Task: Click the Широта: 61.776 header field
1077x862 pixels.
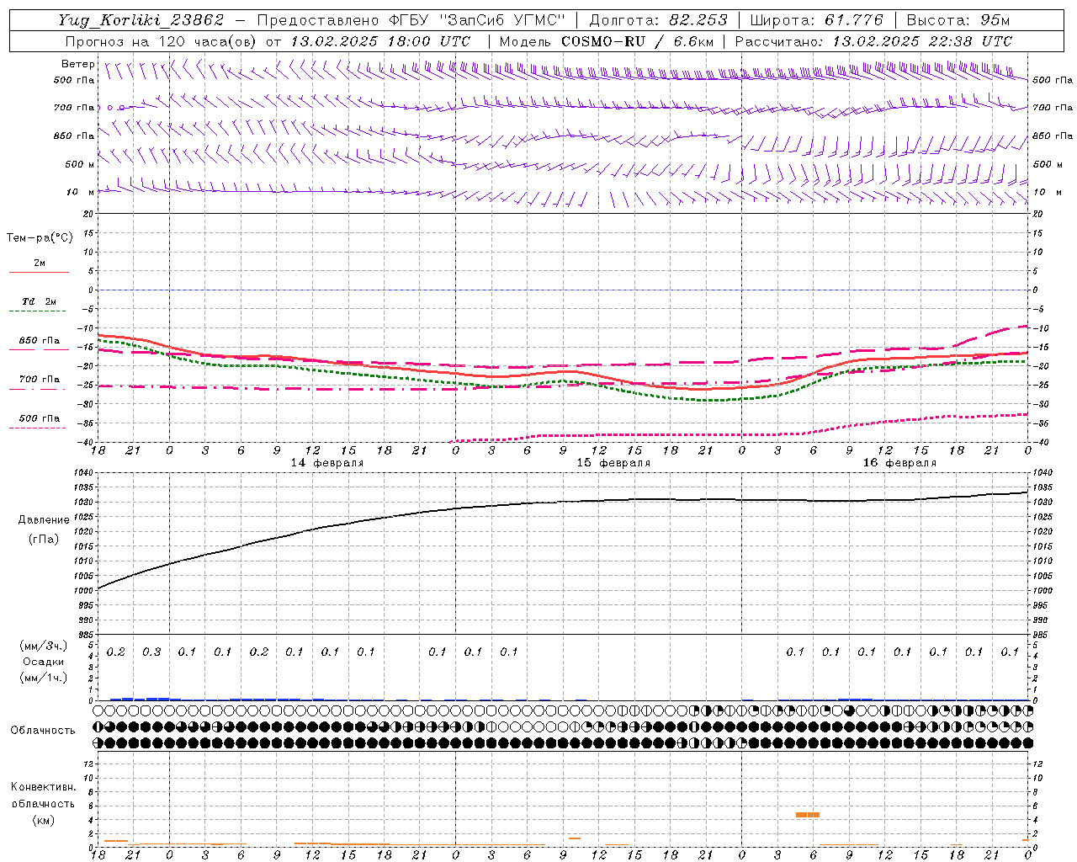Action: coord(816,20)
